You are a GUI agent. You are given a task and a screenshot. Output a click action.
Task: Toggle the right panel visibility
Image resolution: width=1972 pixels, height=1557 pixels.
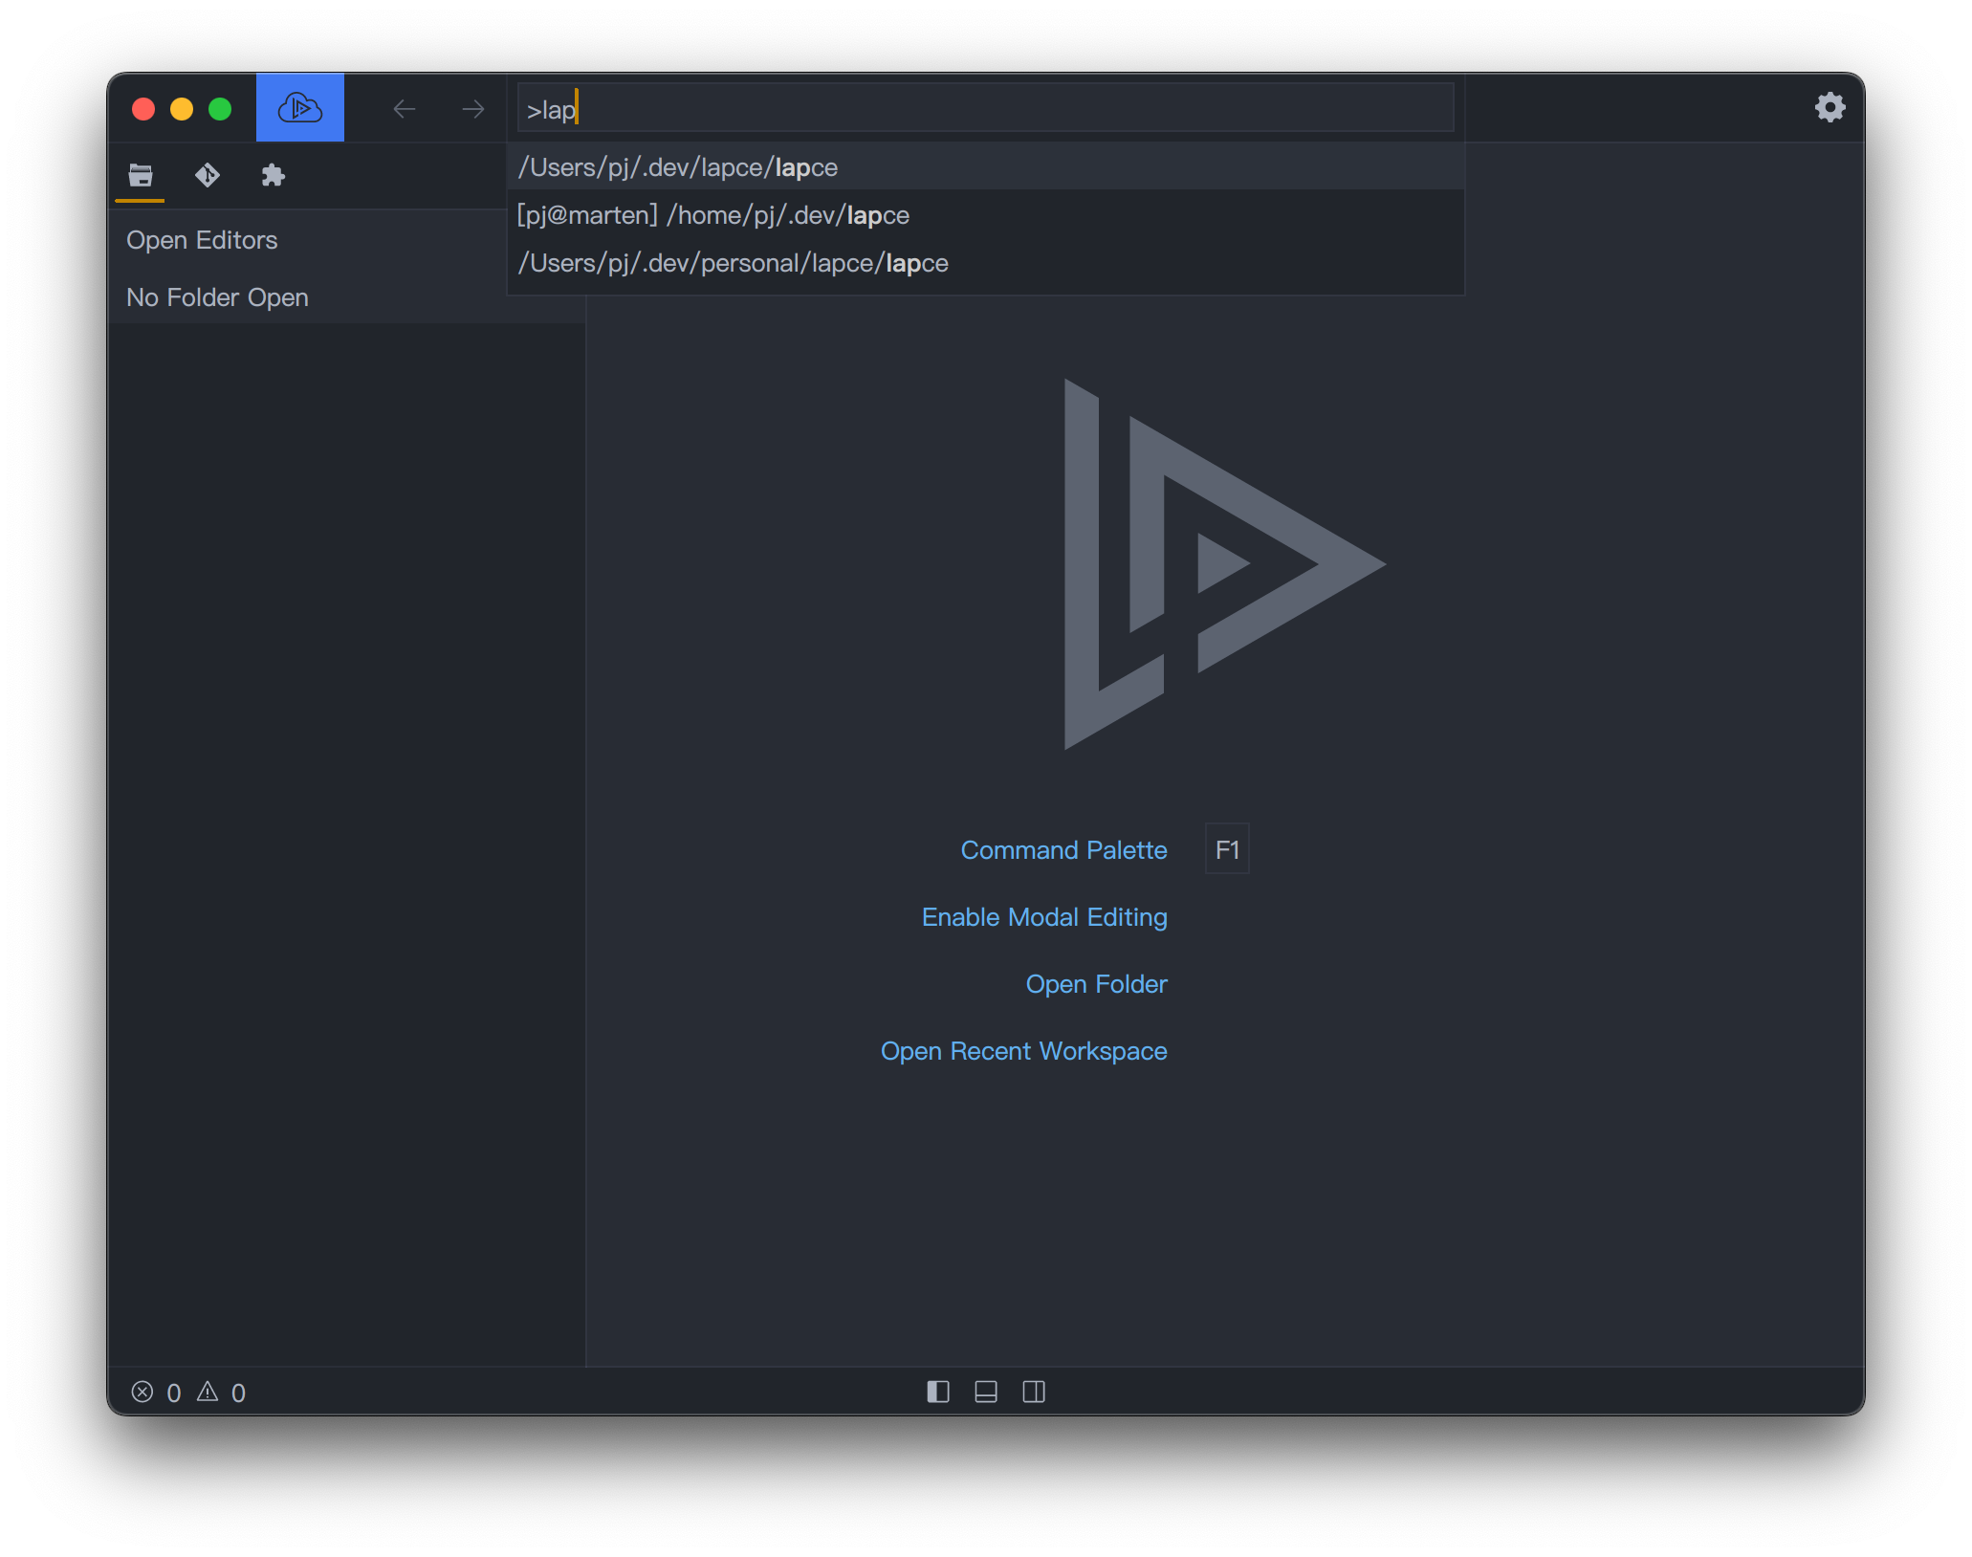coord(1034,1392)
